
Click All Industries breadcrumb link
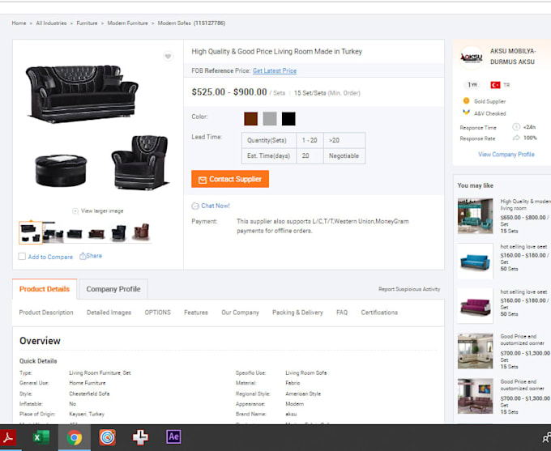(x=51, y=23)
